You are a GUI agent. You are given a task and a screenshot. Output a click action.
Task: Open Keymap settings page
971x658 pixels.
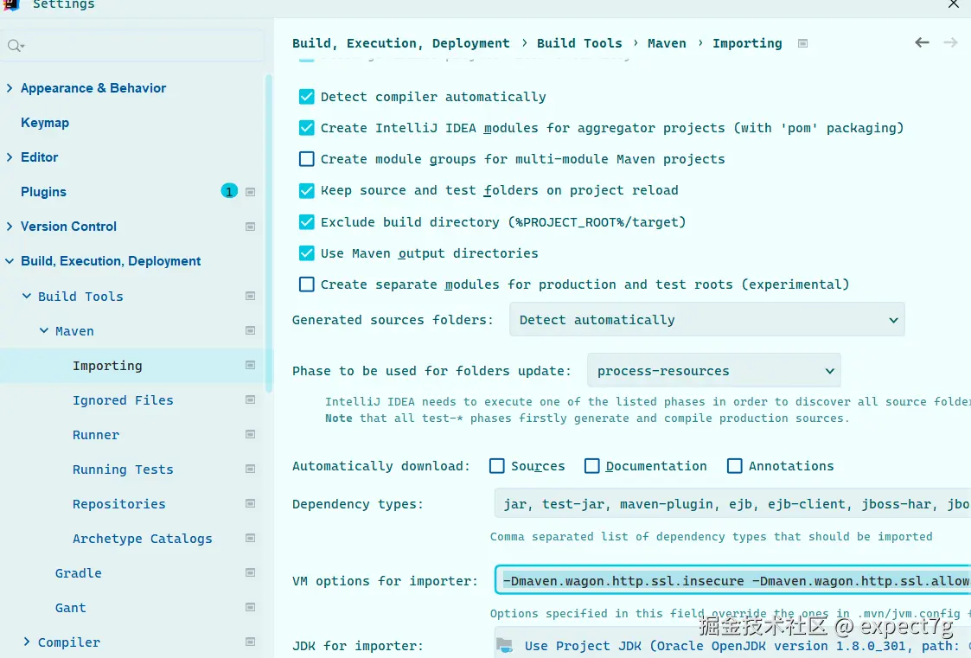(x=45, y=123)
